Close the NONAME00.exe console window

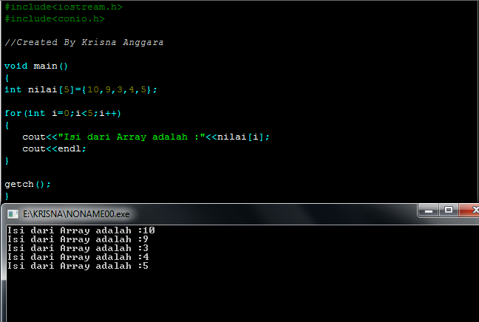pyautogui.click(x=470, y=210)
